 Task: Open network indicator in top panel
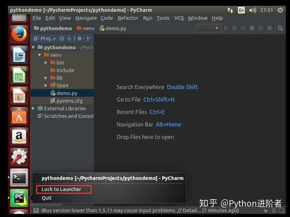pyautogui.click(x=230, y=10)
